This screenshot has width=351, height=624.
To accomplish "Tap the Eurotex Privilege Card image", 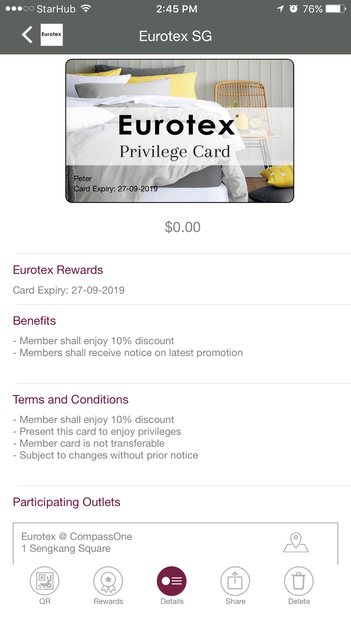I will (180, 131).
